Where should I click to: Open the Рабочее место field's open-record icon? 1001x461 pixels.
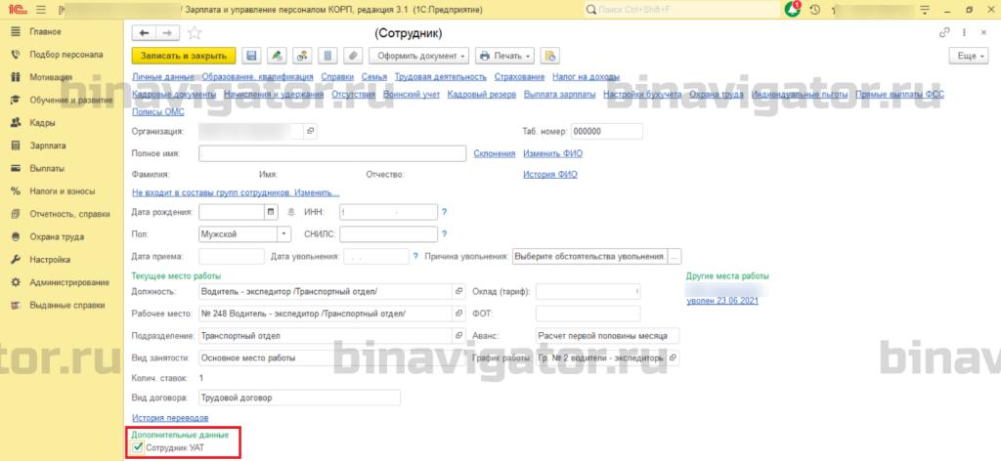[x=458, y=314]
